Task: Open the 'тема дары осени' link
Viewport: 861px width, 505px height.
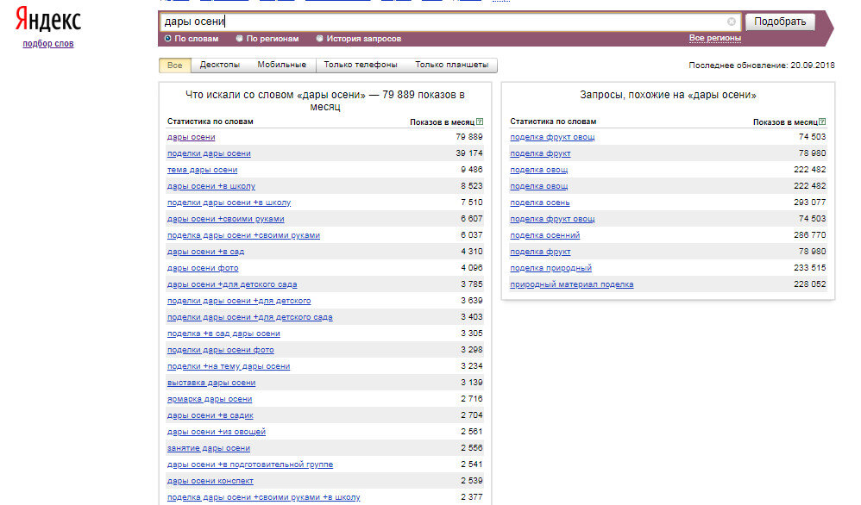Action: point(202,170)
